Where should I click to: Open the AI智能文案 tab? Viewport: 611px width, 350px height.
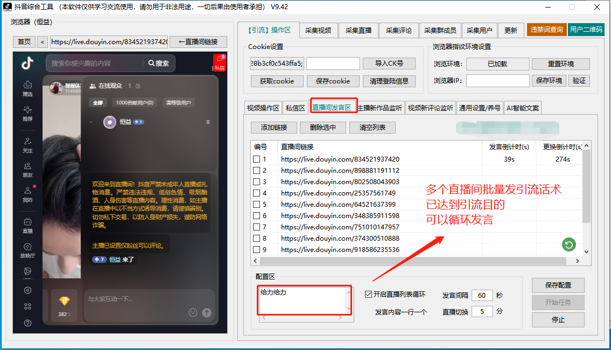[522, 107]
